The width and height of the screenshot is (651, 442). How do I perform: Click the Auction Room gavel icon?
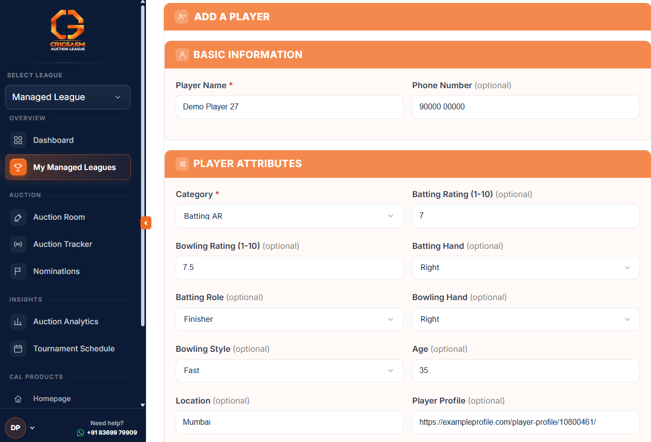(18, 217)
